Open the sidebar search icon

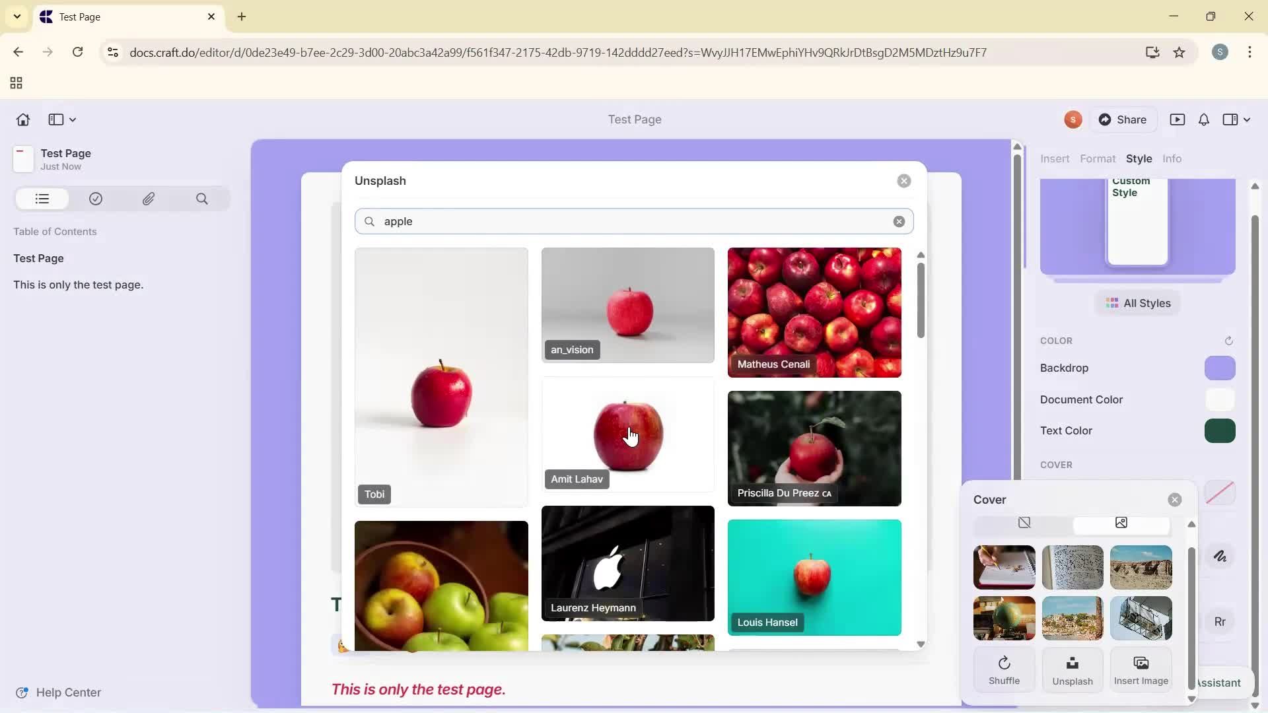(202, 199)
